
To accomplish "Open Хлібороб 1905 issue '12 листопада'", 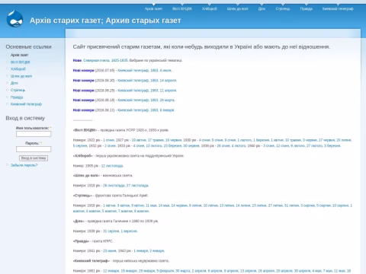I will click(112, 166).
